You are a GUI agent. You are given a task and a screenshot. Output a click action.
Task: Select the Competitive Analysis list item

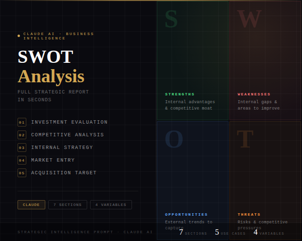point(67,135)
